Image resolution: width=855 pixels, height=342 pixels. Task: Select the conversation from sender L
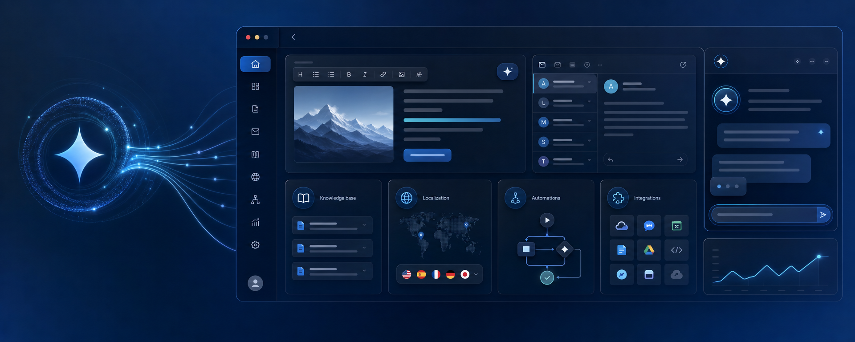565,103
